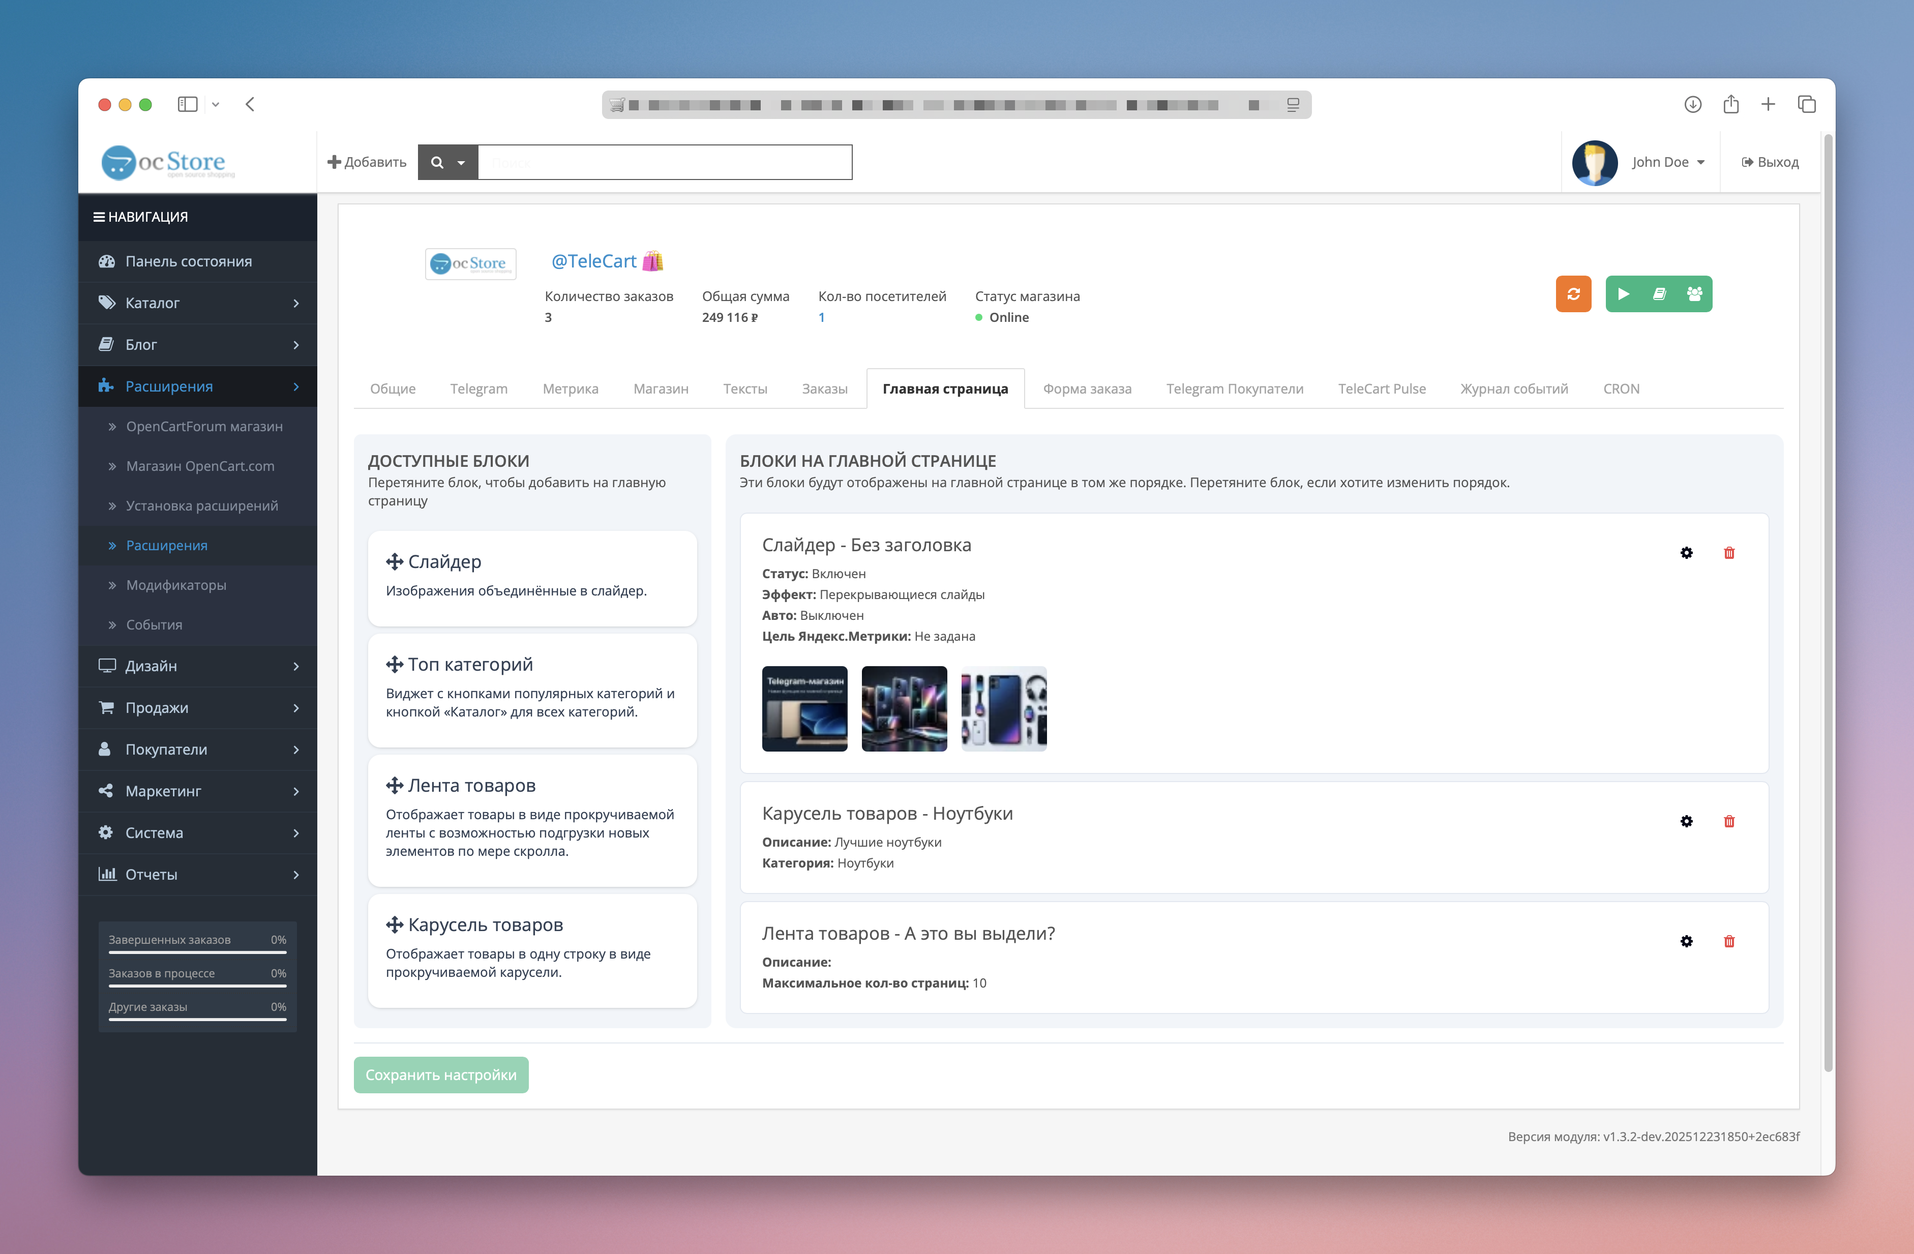Open settings gear for Слайдер block
Screen dimensions: 1914x1254
point(1686,553)
